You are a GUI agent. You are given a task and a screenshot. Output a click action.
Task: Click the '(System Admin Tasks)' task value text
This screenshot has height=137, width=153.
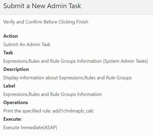[126, 61]
